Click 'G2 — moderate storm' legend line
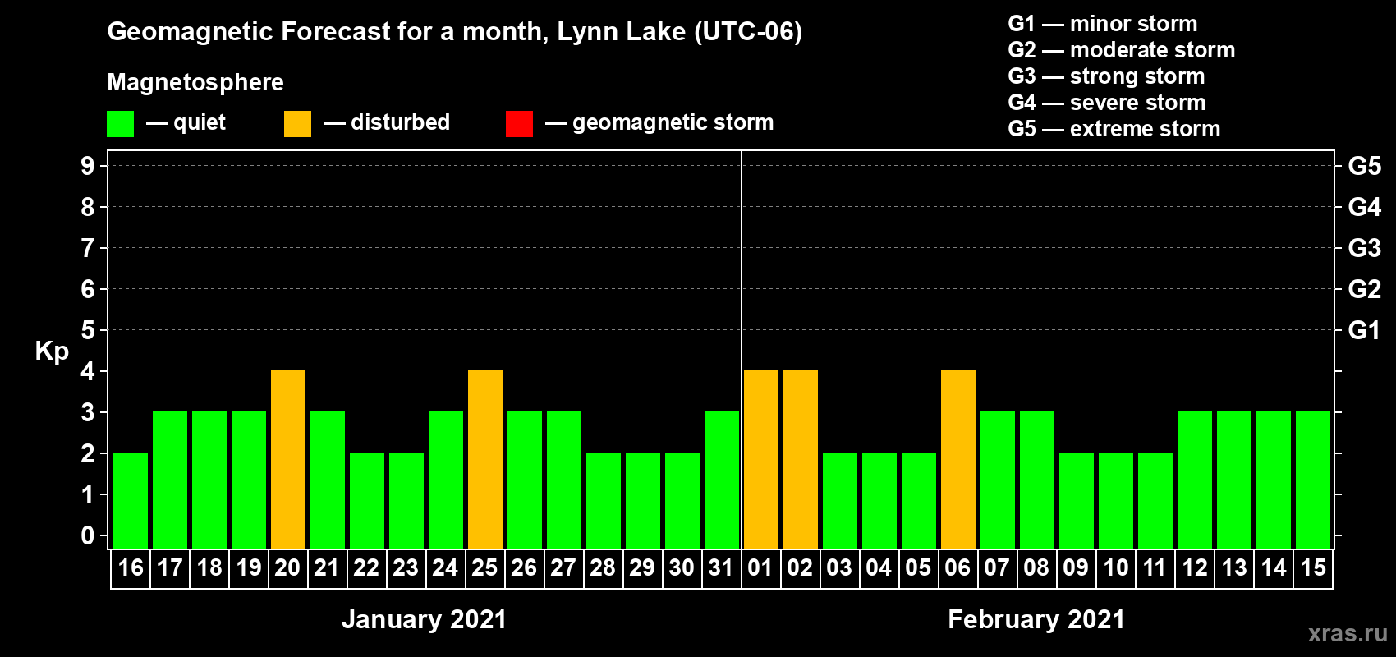This screenshot has height=657, width=1396. click(x=1122, y=50)
